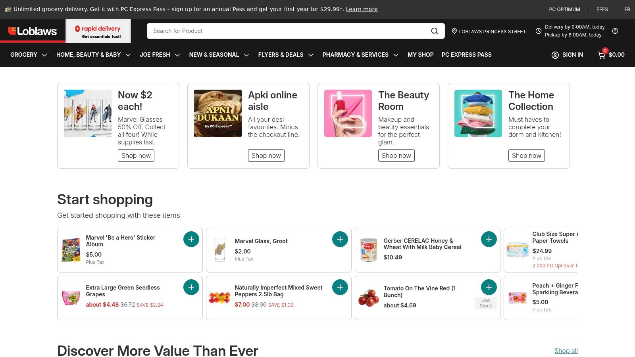The image size is (635, 357).
Task: Open the Flyers & Deals dropdown
Action: tap(285, 55)
